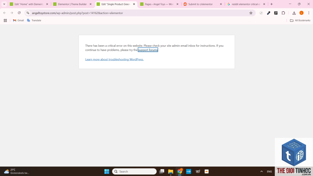Open the color picker eyedropper extension

(268, 13)
